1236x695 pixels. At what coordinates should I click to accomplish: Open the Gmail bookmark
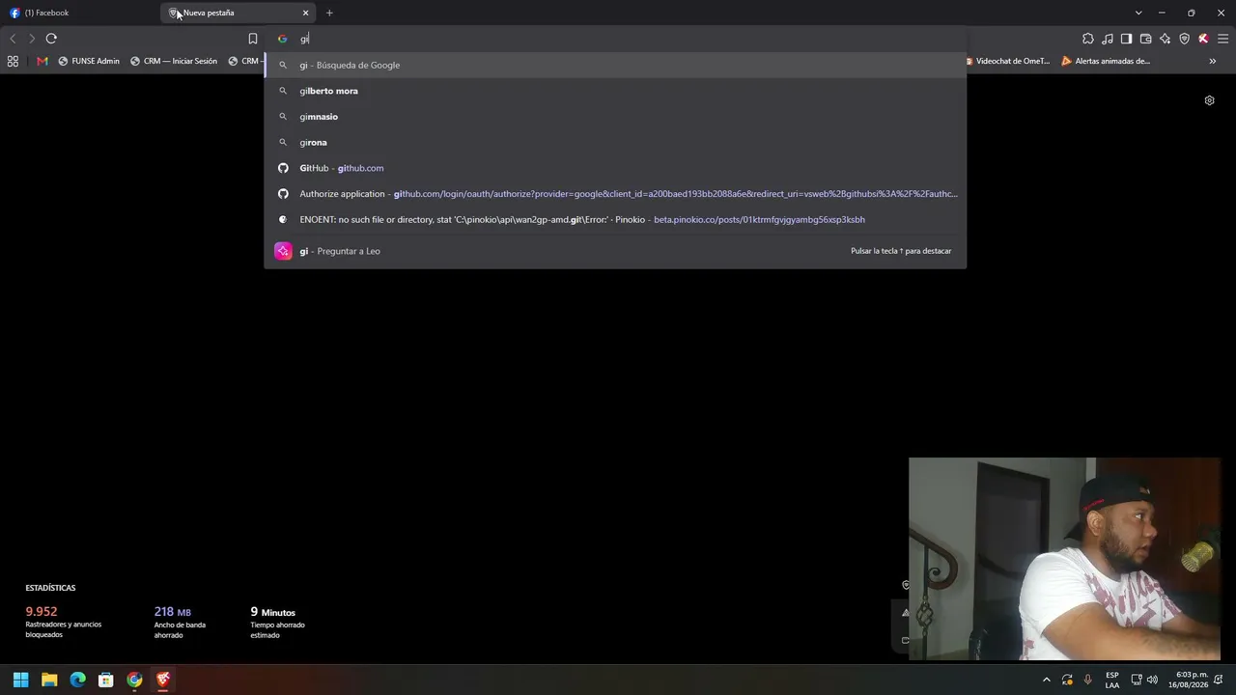(x=42, y=61)
